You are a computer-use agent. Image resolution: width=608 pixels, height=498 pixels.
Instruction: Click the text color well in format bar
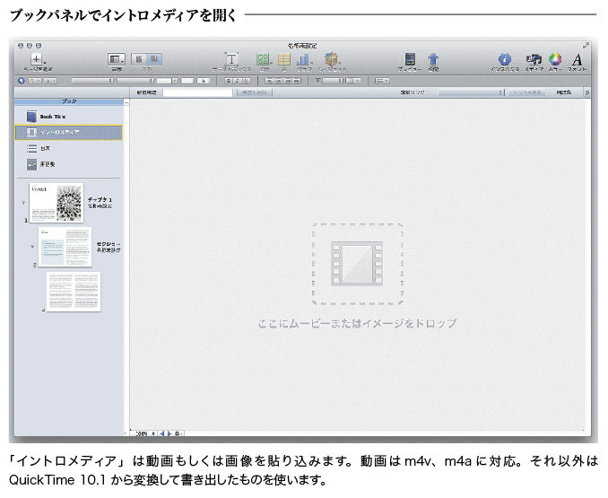click(187, 81)
